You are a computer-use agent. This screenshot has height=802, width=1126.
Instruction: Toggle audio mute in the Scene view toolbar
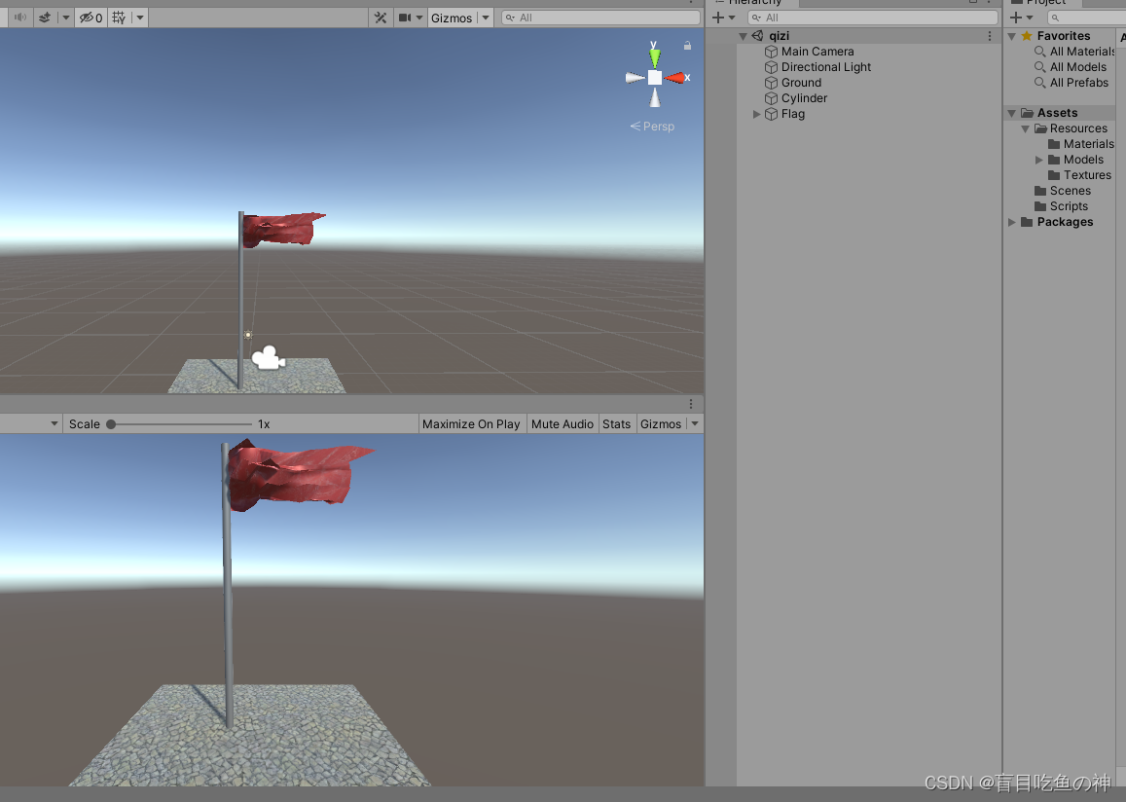point(20,17)
